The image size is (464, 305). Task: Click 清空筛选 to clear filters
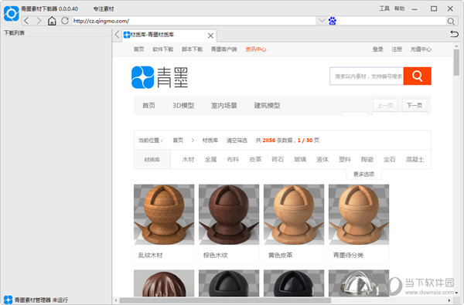pos(237,141)
